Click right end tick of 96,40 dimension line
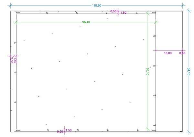The height and width of the screenshot is (137, 194). pos(156,22)
